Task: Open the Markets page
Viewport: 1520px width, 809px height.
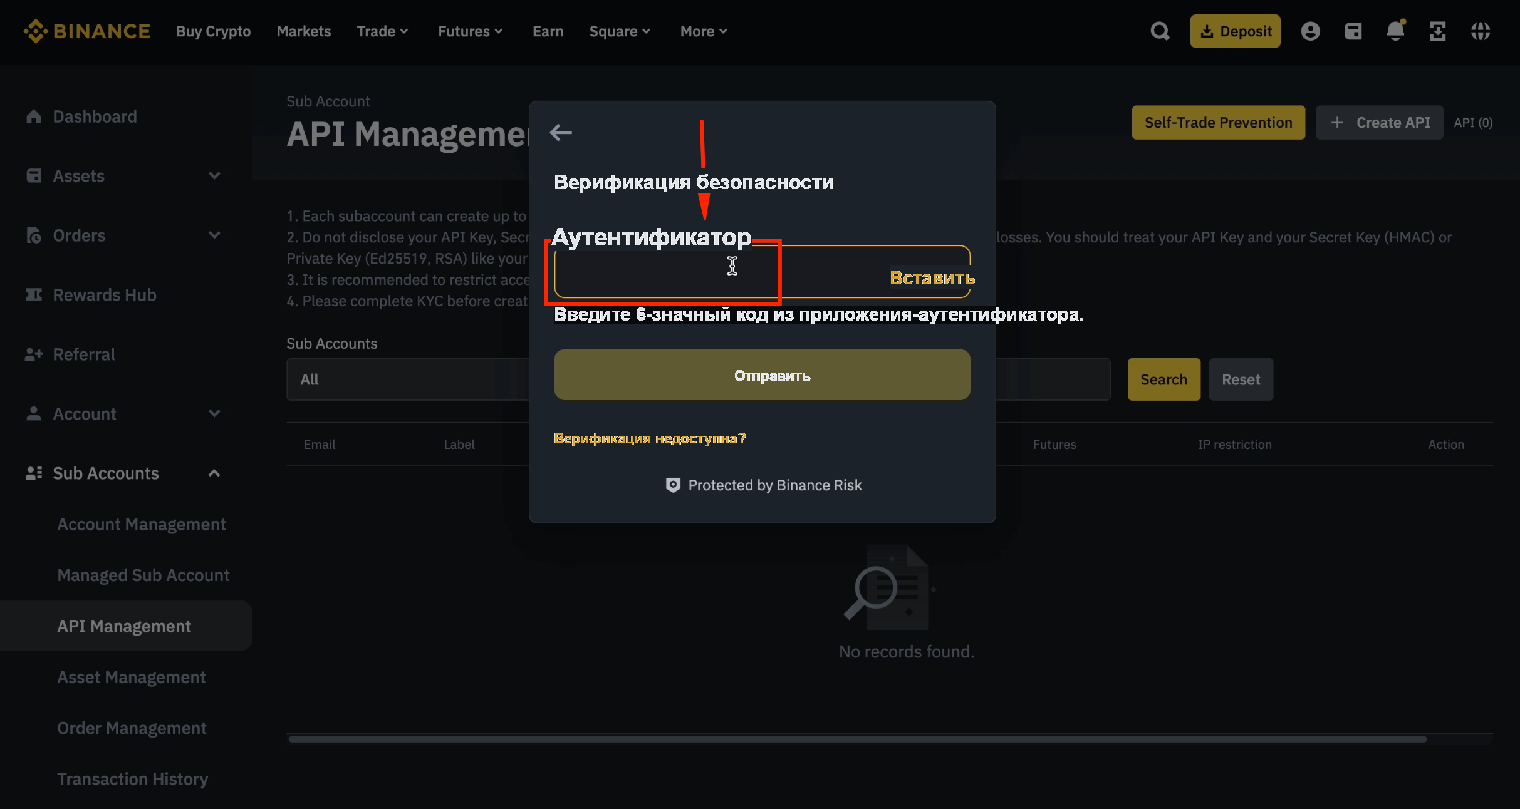Action: [304, 31]
